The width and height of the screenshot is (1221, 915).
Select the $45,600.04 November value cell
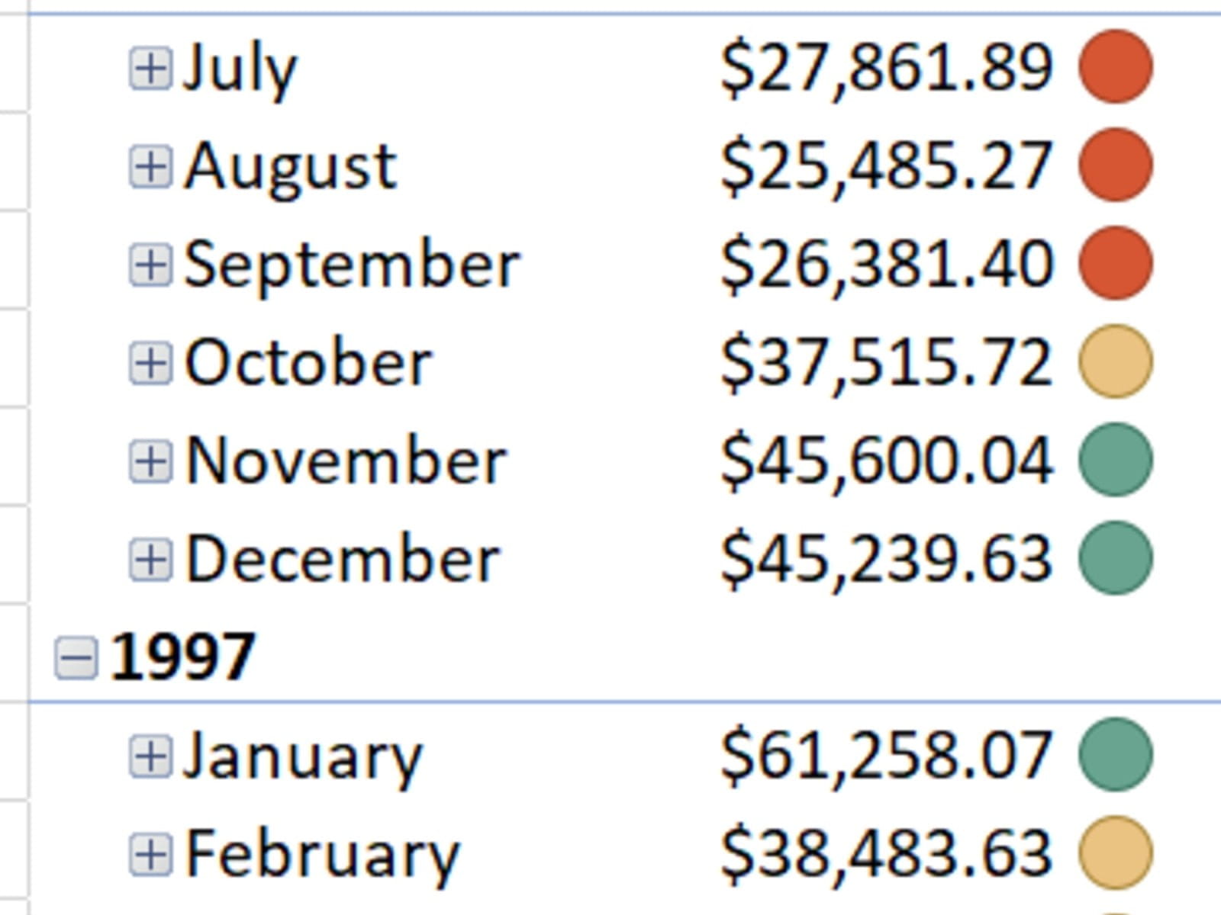click(x=887, y=461)
